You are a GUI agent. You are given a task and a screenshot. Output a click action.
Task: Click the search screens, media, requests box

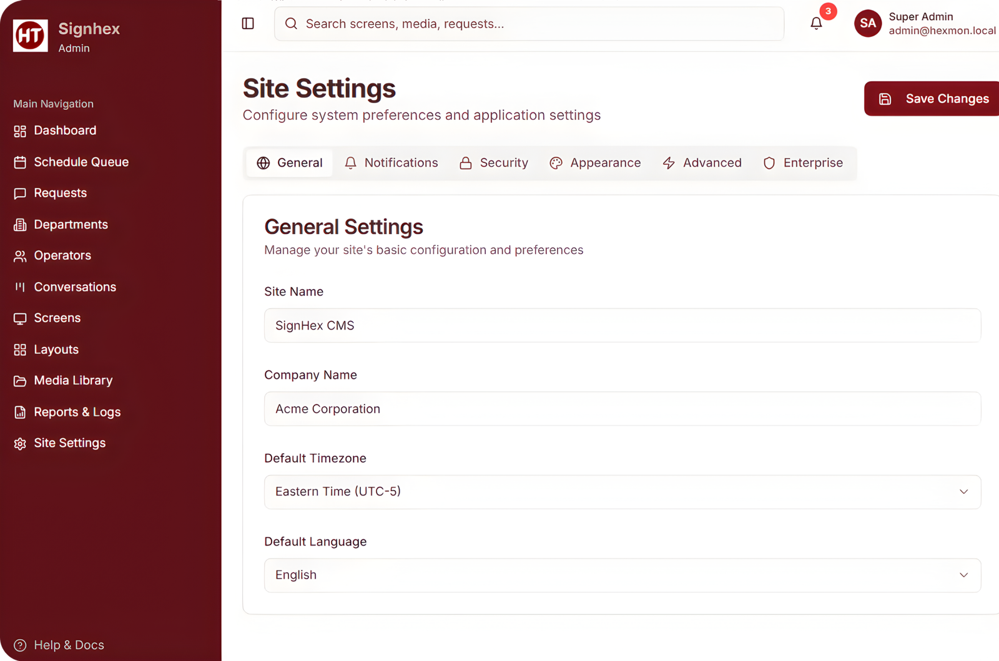(528, 24)
